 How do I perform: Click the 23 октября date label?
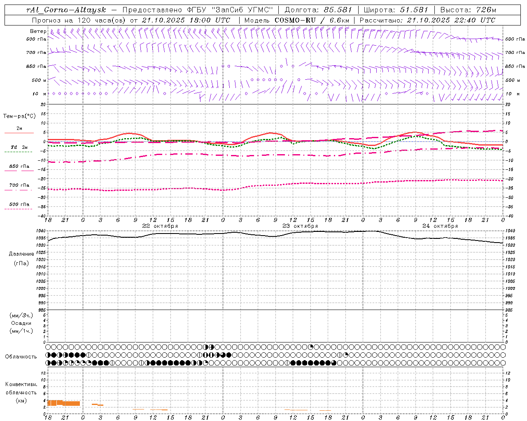[x=300, y=226]
